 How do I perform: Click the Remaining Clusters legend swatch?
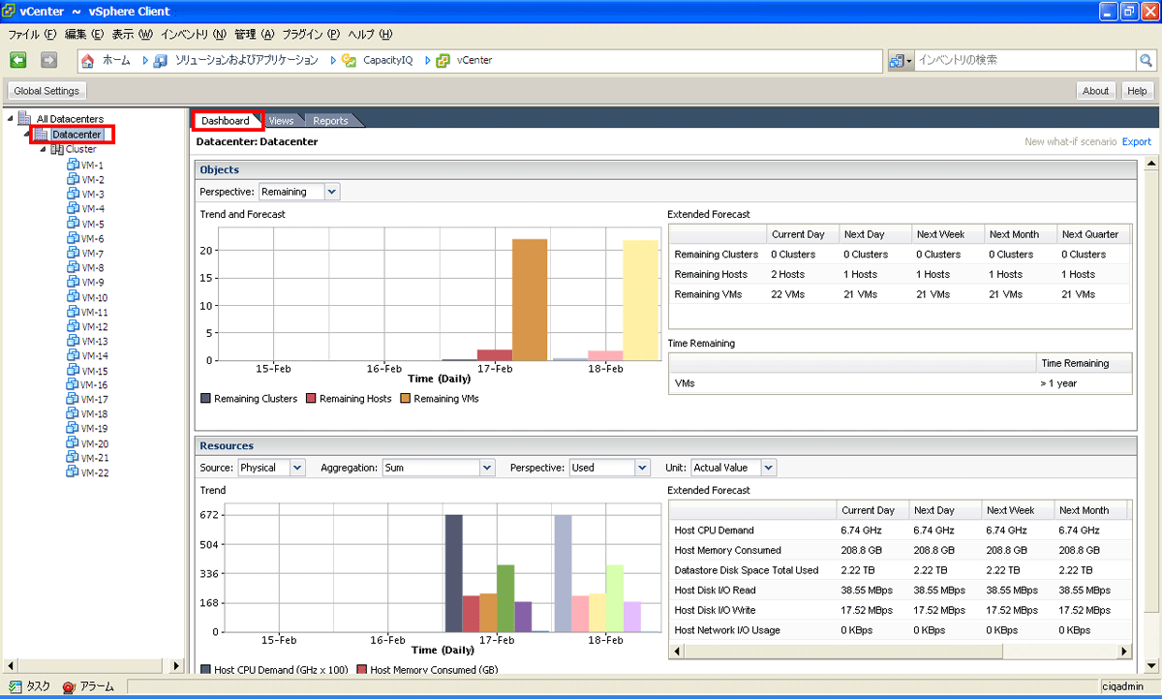point(205,399)
